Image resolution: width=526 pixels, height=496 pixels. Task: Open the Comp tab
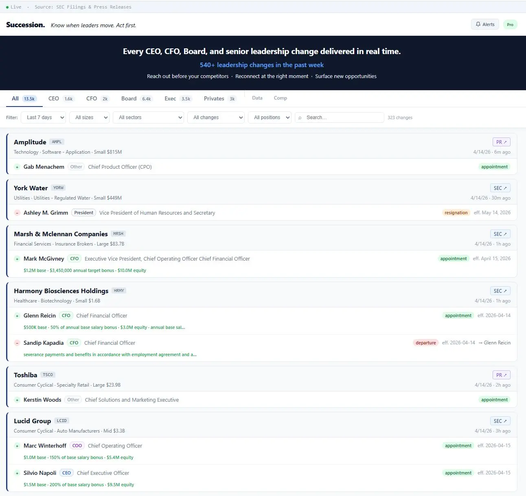point(281,98)
